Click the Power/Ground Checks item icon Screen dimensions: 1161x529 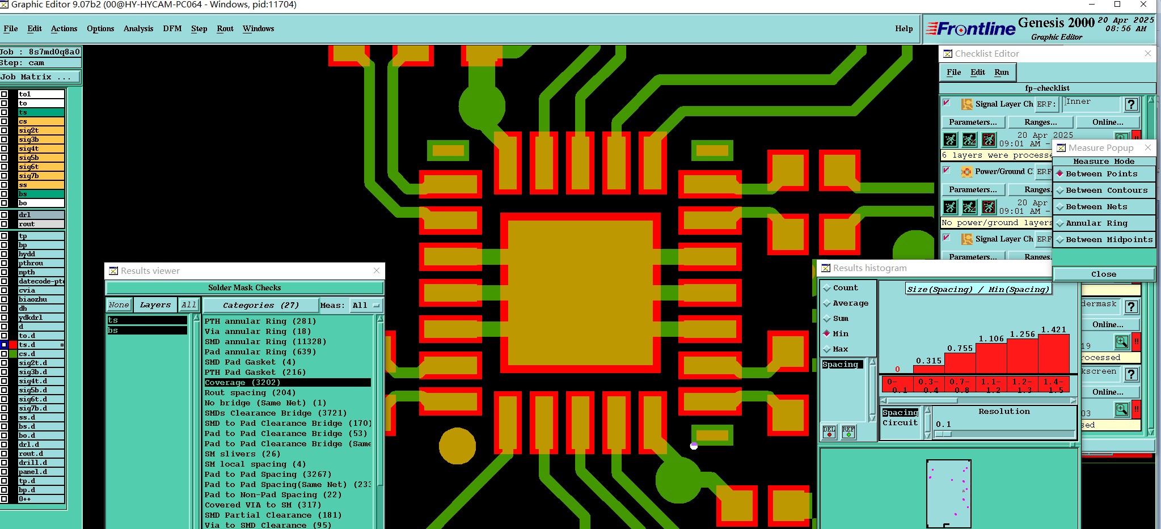967,171
